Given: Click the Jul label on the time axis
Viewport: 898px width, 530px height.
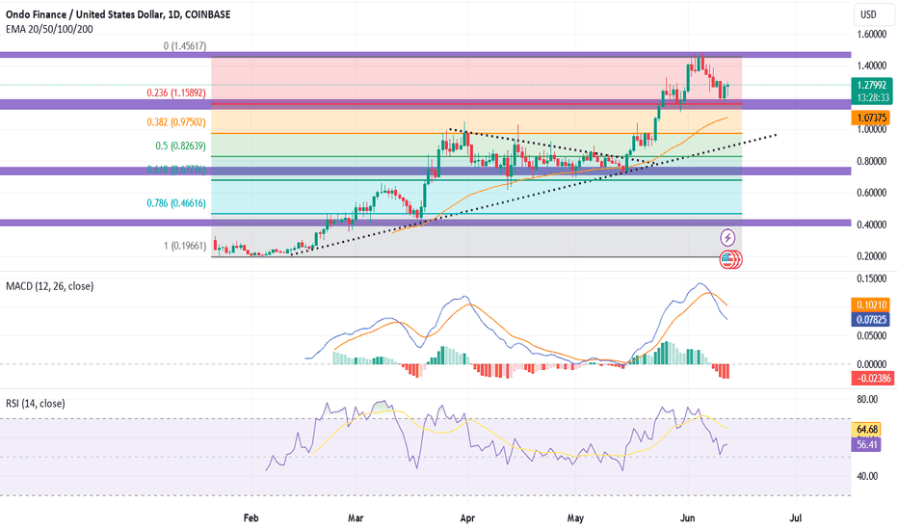Looking at the screenshot, I should [x=795, y=518].
